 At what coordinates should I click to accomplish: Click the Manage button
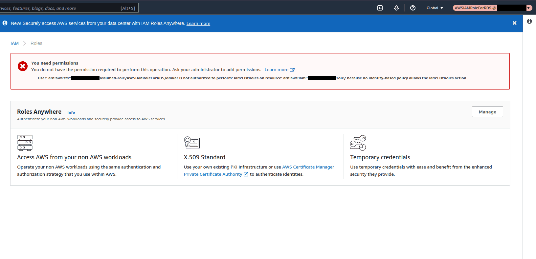tap(487, 112)
